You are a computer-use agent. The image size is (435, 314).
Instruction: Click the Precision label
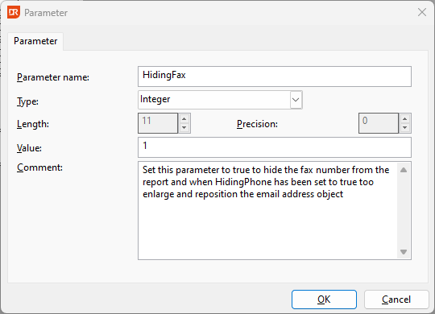[x=257, y=124]
